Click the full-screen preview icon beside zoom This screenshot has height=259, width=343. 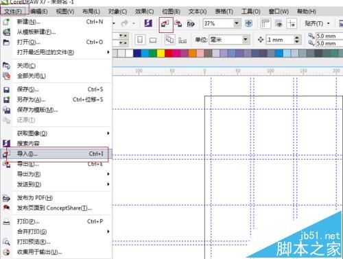[x=248, y=23]
